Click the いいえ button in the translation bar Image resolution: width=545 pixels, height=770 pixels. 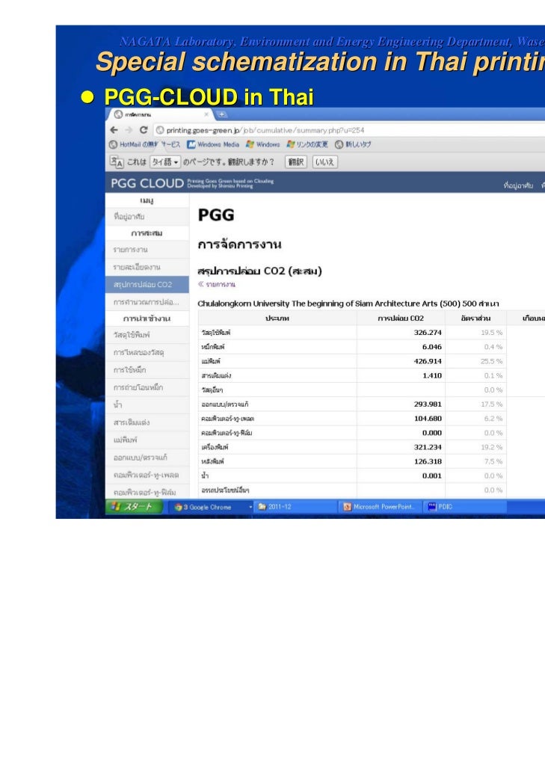(x=324, y=161)
